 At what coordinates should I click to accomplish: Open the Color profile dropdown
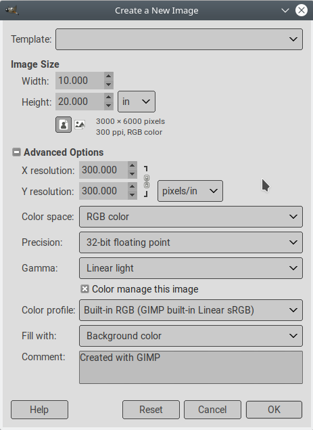coord(191,310)
